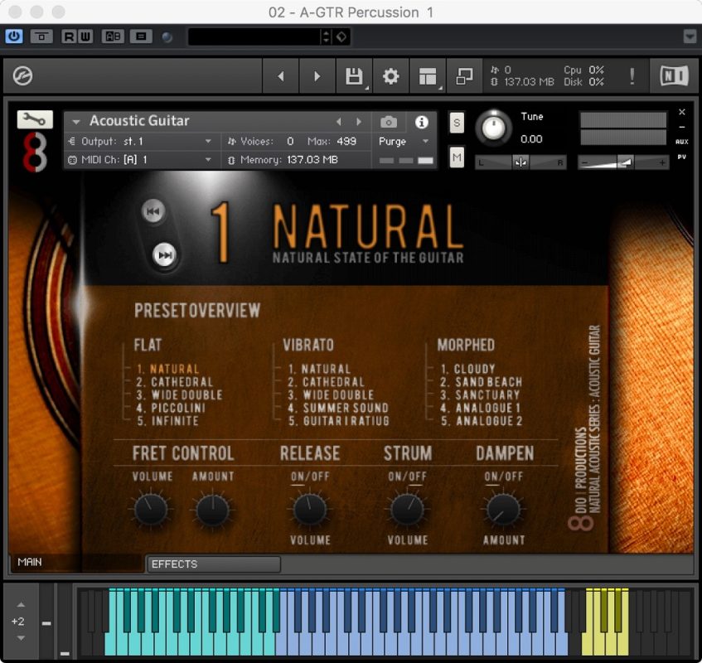Image resolution: width=702 pixels, height=663 pixels.
Task: Select Morphed preset 1. Cloudy
Action: pos(467,369)
